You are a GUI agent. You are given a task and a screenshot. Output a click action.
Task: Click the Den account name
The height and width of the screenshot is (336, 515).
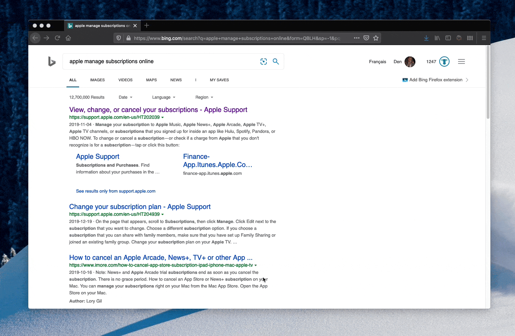point(398,62)
